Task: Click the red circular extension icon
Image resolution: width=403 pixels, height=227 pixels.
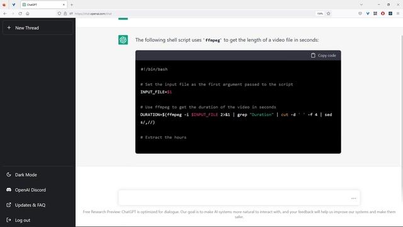Action: pyautogui.click(x=383, y=13)
